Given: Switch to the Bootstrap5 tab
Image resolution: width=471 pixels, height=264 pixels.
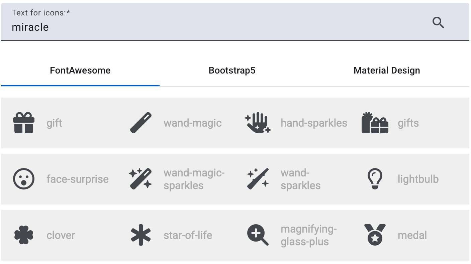Looking at the screenshot, I should click(x=232, y=71).
